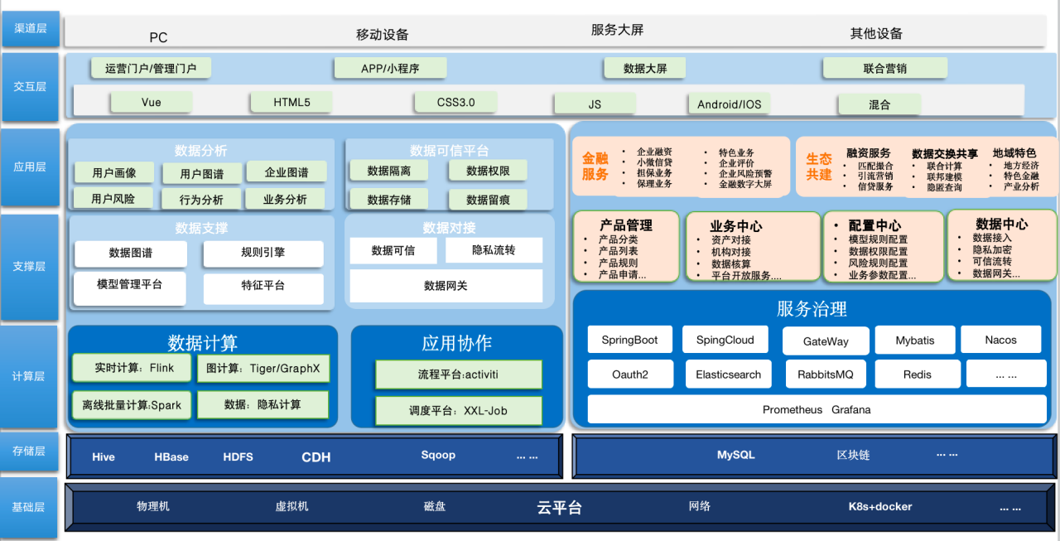The width and height of the screenshot is (1060, 541).
Task: Click the 产品管理 card
Action: (625, 246)
